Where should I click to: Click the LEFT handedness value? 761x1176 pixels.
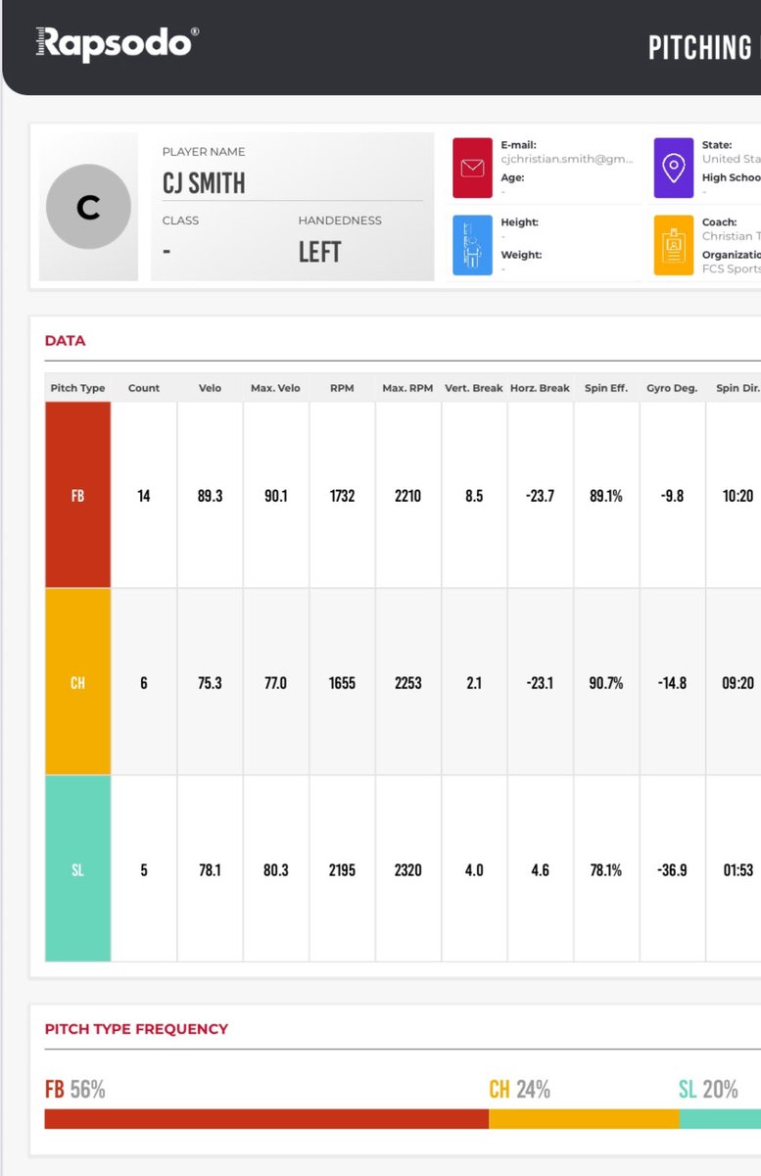[319, 252]
